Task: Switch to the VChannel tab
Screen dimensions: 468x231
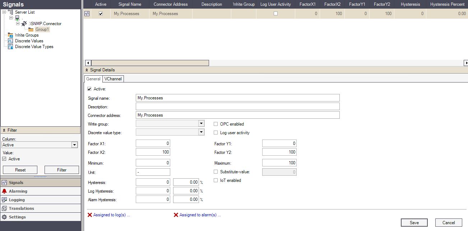Action: pos(113,79)
